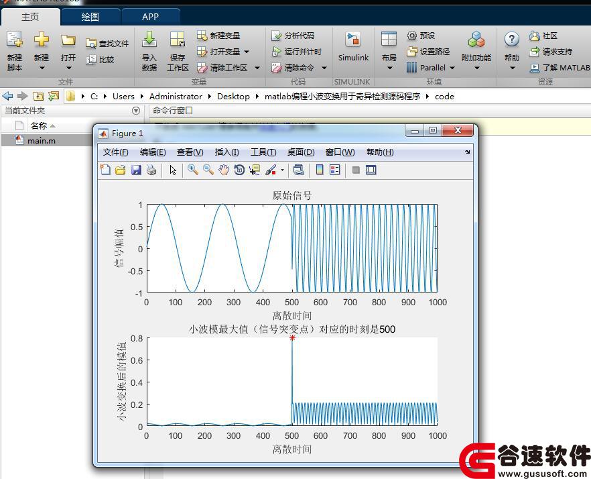Click the 运行并计时 (Run and Time) icon
The height and width of the screenshot is (479, 591).
click(x=277, y=52)
